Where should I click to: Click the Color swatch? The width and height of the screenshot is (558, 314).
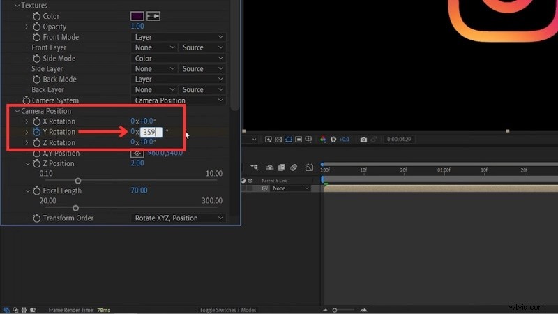(x=137, y=16)
